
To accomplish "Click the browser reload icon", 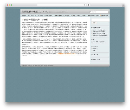I will click(84, 5).
